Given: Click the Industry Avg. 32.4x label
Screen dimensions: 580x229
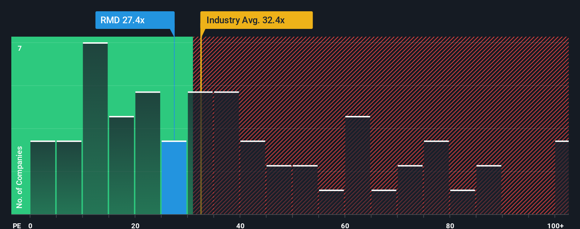Looking at the screenshot, I should point(256,20).
